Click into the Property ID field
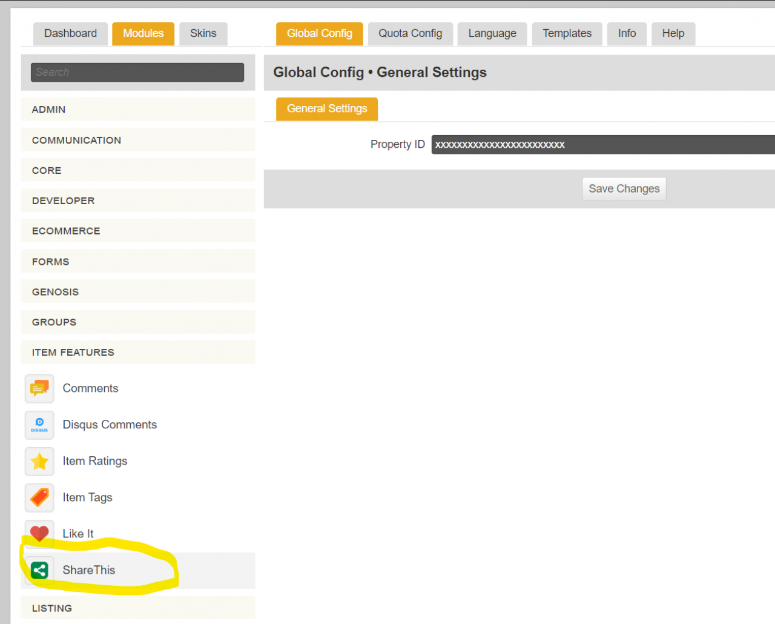Viewport: 775px width, 624px height. coord(602,145)
